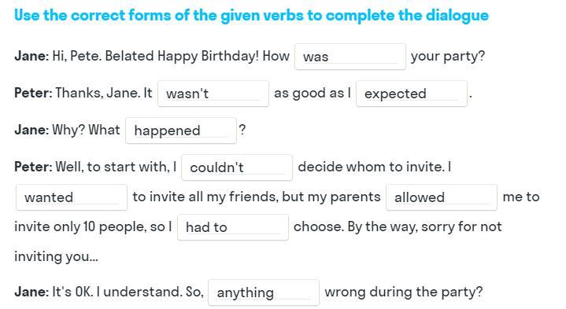Click the "allowed" input box
The height and width of the screenshot is (309, 566).
(442, 197)
